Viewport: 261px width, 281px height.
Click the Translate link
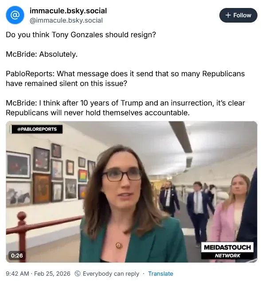(160, 273)
